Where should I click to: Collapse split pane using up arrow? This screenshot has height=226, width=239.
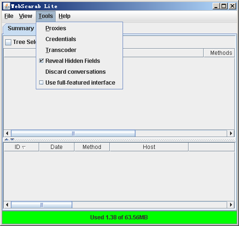click(7, 139)
